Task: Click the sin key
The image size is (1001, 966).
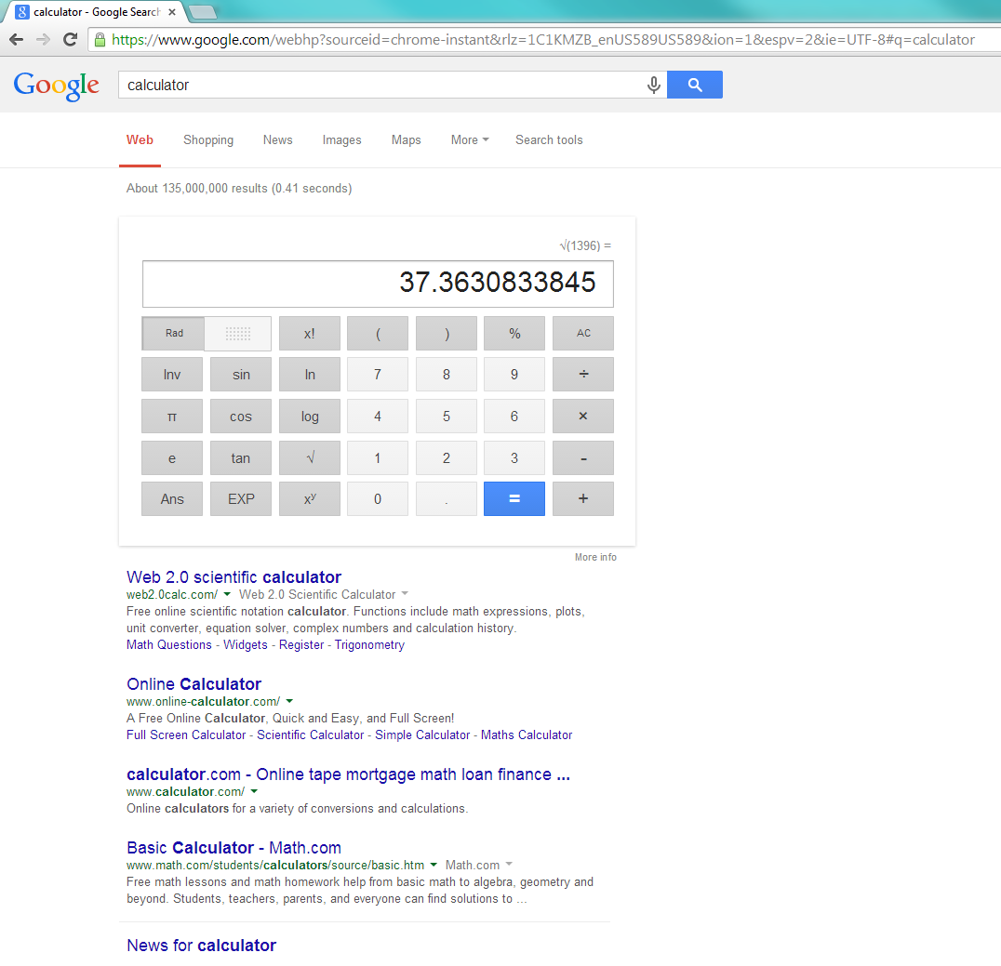Action: 241,375
